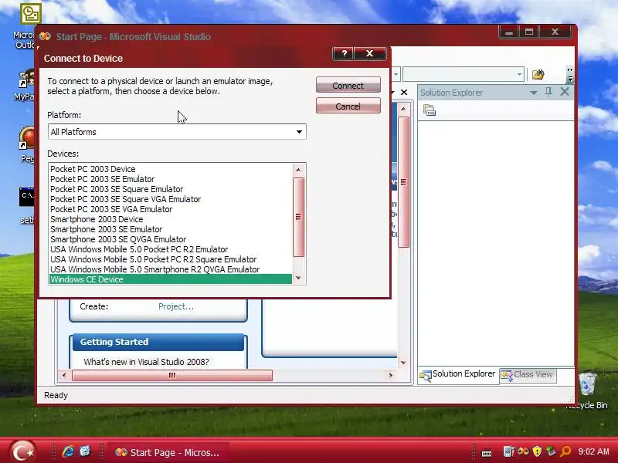The height and width of the screenshot is (463, 618).
Task: Click the device emulator manager tray icon
Action: pos(508,451)
